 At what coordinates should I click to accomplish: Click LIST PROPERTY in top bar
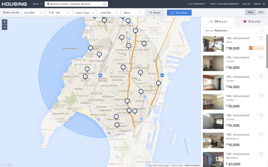[x=197, y=4]
